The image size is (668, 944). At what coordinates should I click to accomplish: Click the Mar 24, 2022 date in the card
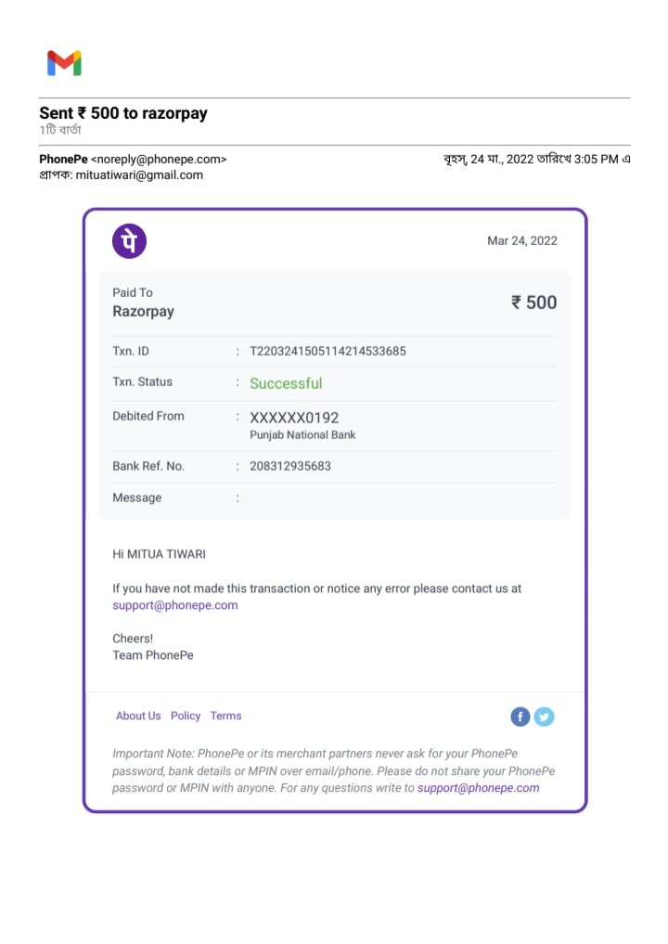coord(522,240)
